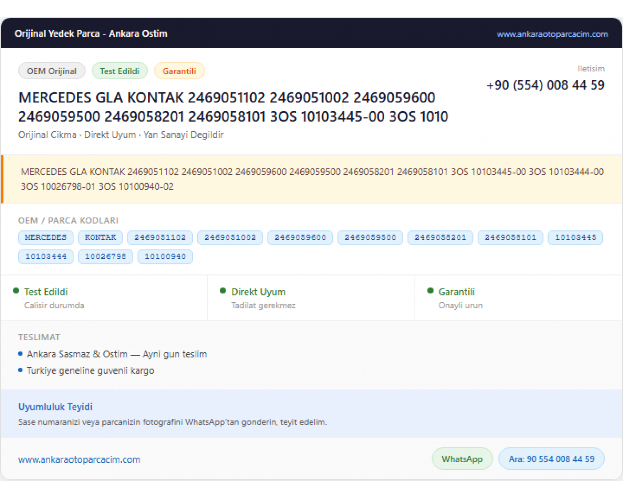Click the 10103445 part code chip
Image resolution: width=623 pixels, height=498 pixels.
(x=575, y=237)
